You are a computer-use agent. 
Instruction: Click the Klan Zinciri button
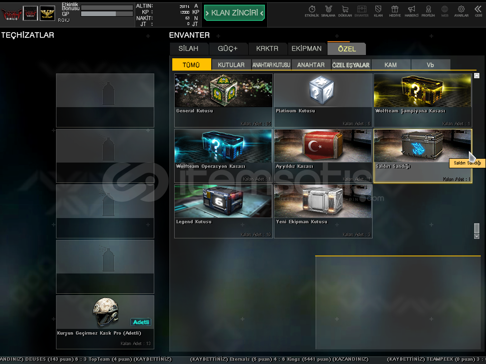point(234,13)
